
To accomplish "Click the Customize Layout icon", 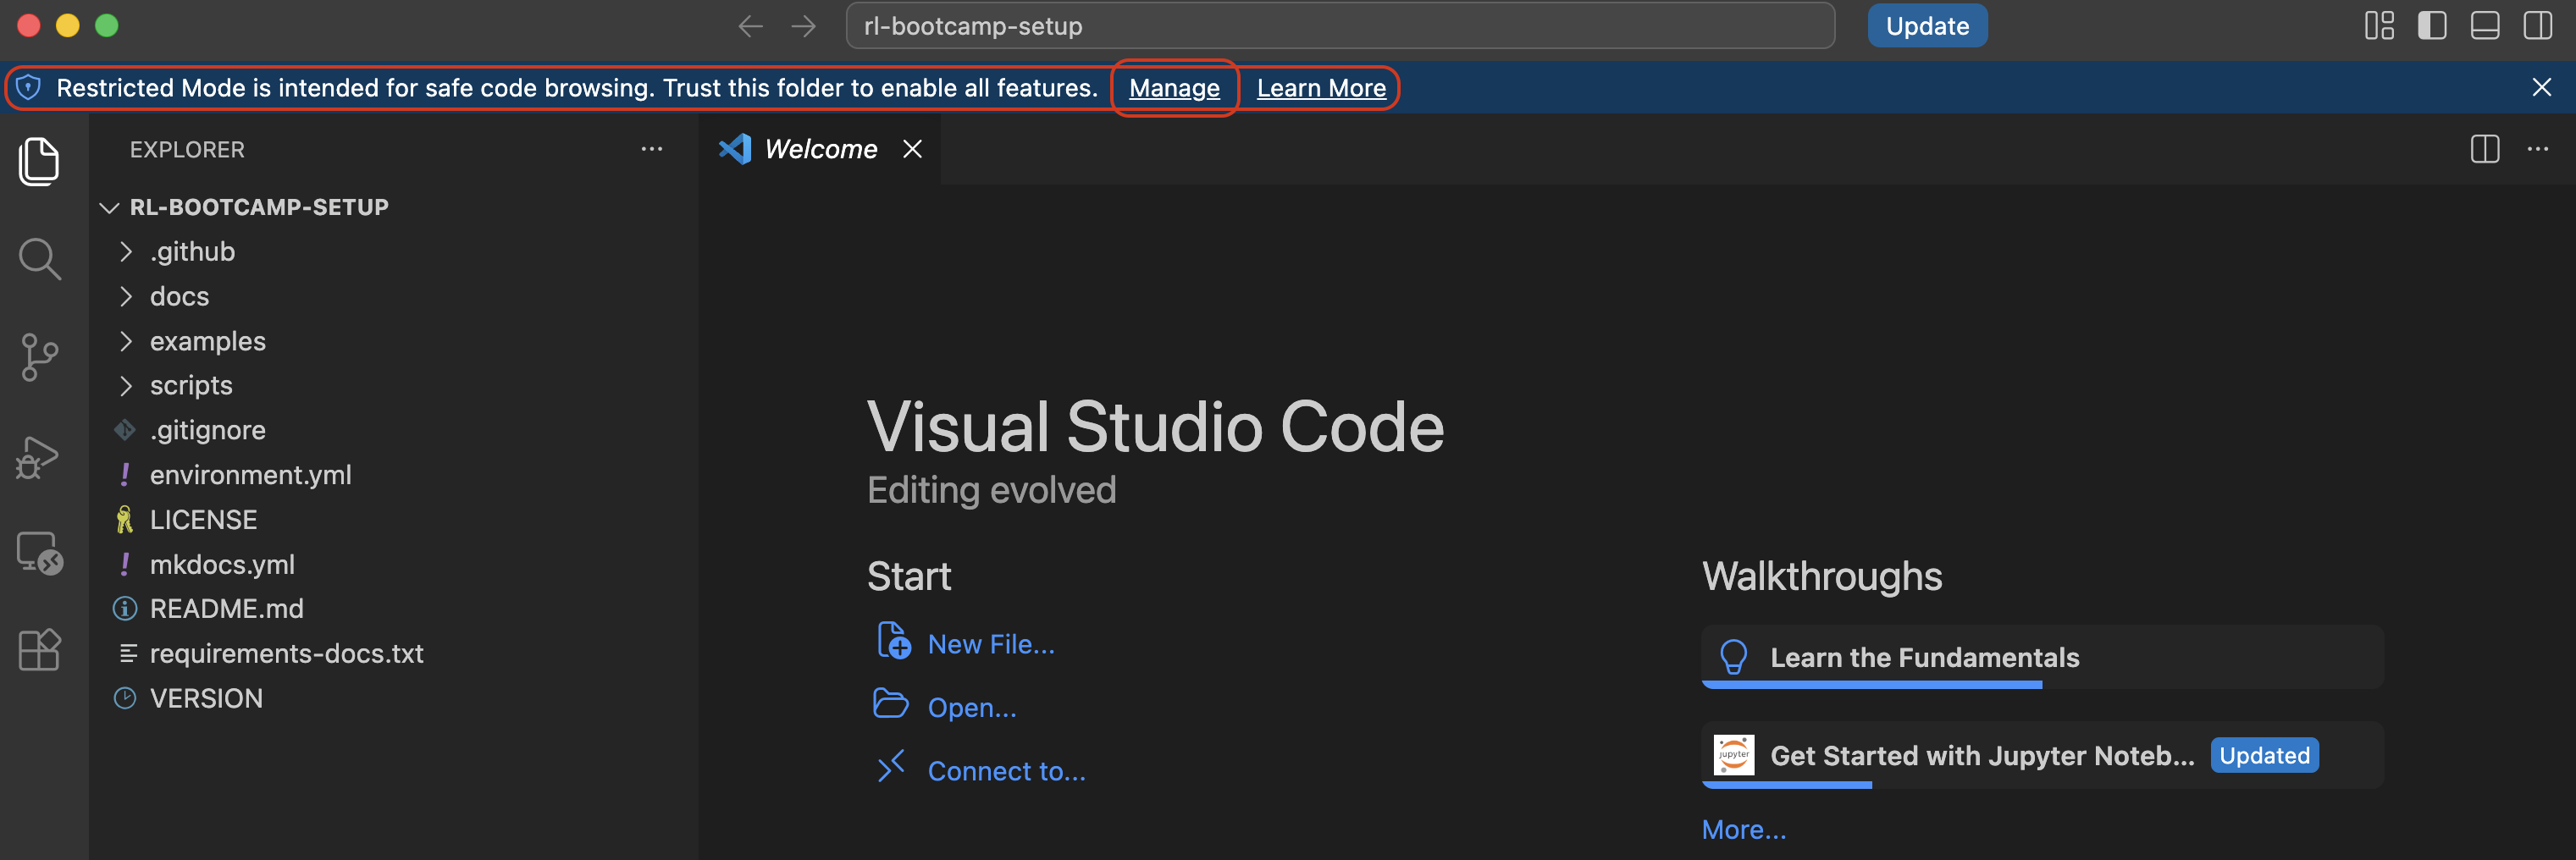I will [x=2379, y=26].
